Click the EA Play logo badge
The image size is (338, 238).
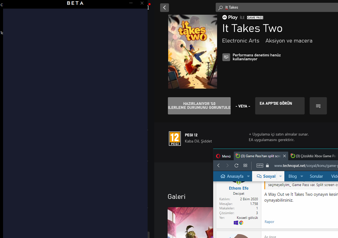pos(230,17)
